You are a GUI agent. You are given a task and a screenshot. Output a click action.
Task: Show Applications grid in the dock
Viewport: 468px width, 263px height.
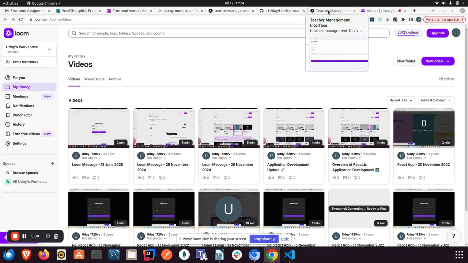(459, 255)
